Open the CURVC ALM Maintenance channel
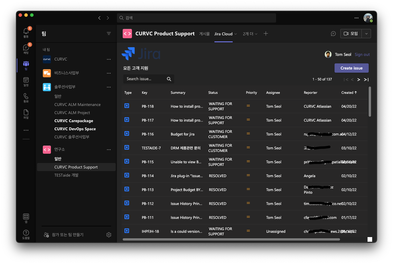 pos(78,104)
